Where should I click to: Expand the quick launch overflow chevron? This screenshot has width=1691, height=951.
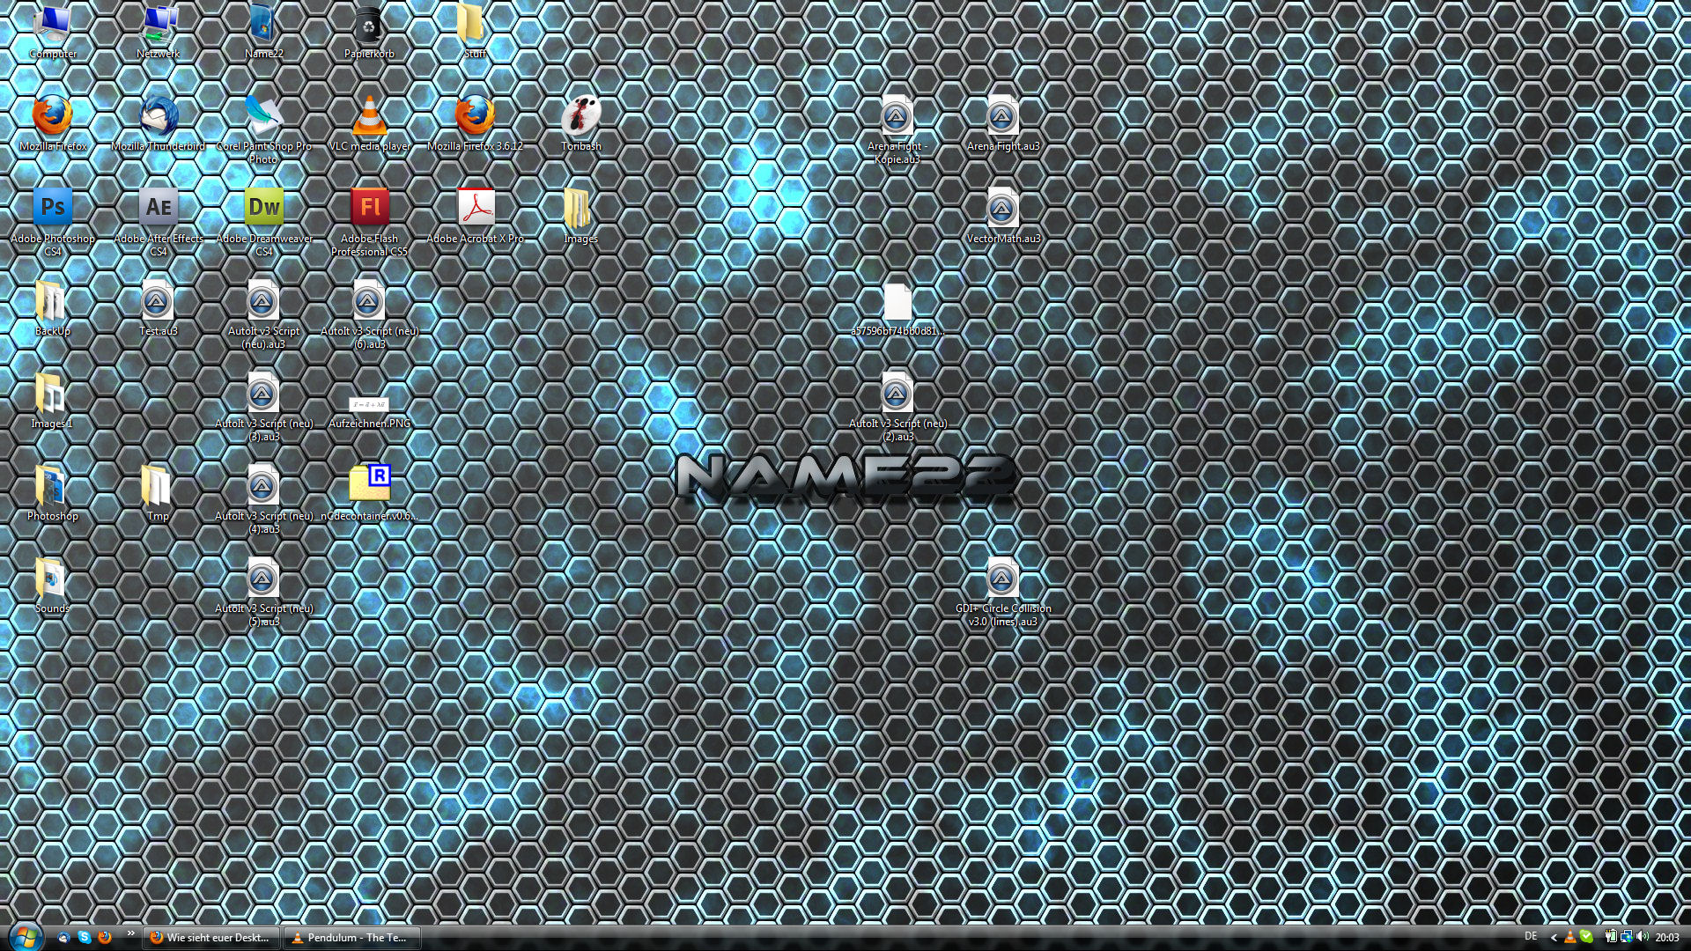coord(131,933)
